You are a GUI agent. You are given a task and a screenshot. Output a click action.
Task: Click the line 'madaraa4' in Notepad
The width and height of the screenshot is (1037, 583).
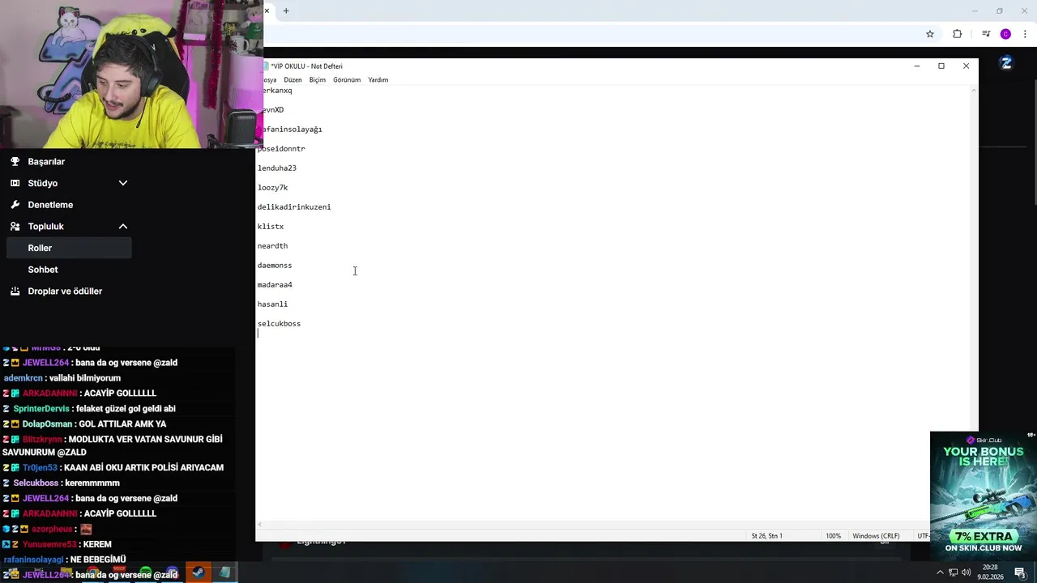(275, 285)
